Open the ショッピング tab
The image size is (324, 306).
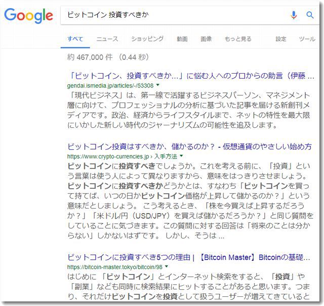[x=147, y=39]
